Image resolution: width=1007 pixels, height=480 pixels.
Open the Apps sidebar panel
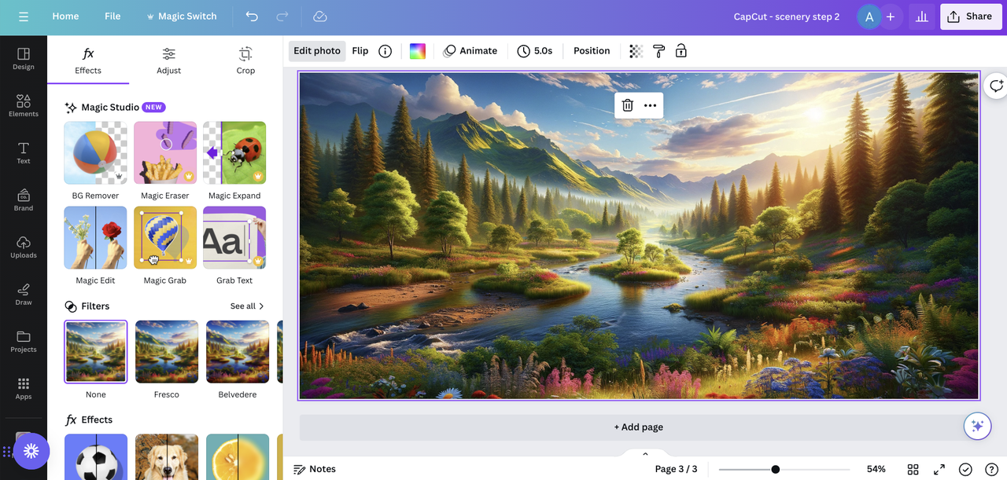[x=24, y=389]
